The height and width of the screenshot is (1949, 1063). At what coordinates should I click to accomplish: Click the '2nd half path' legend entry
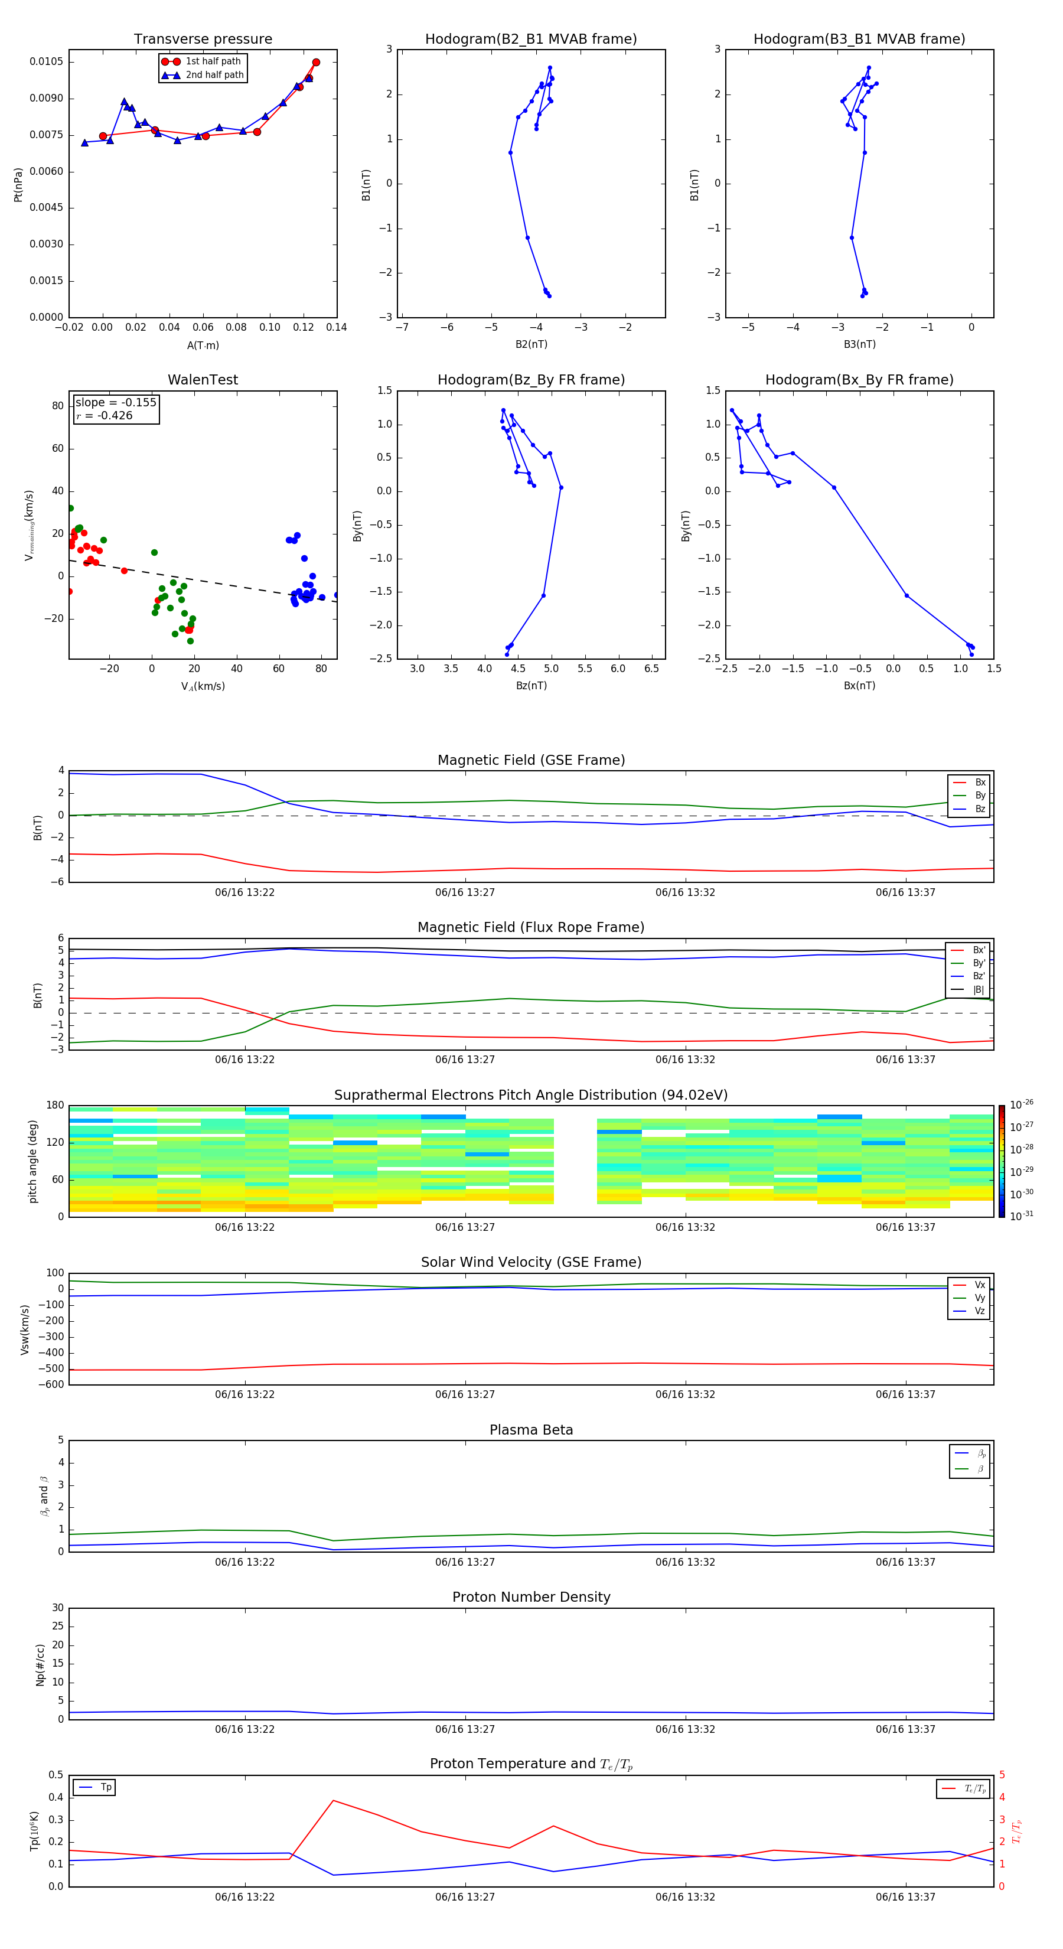click(x=203, y=75)
